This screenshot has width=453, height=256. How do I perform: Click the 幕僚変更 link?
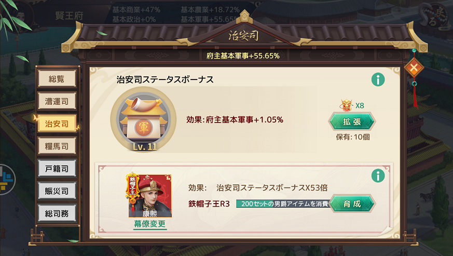coord(149,224)
